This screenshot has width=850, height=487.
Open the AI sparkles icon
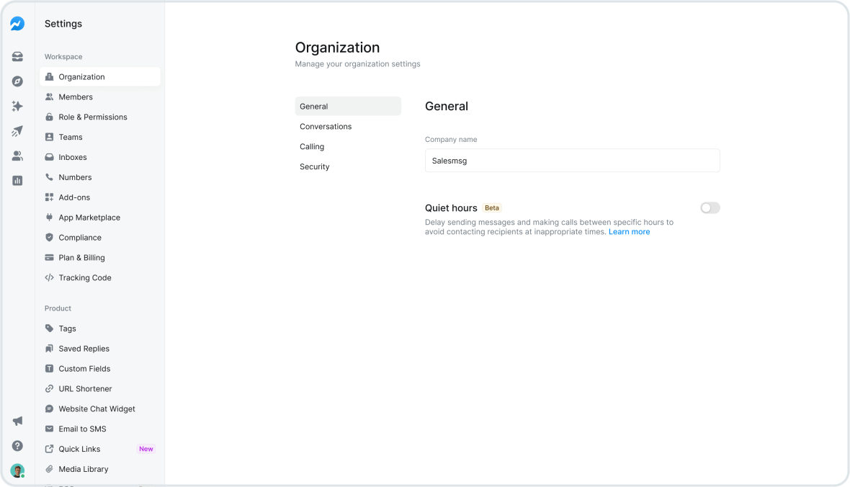click(17, 106)
